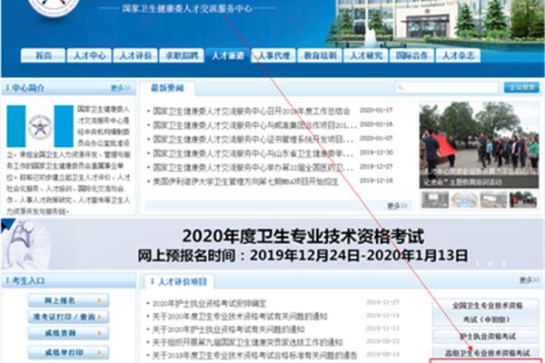
Task: Open 准考证打印/查询
Action: coord(68,317)
